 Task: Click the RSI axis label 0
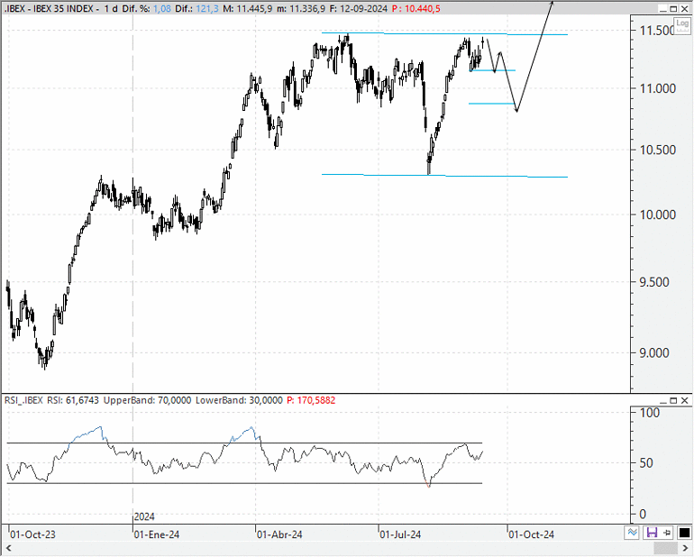pos(644,515)
